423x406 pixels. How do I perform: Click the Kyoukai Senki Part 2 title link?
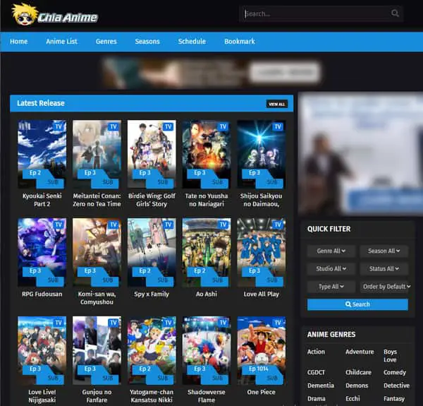(x=42, y=200)
